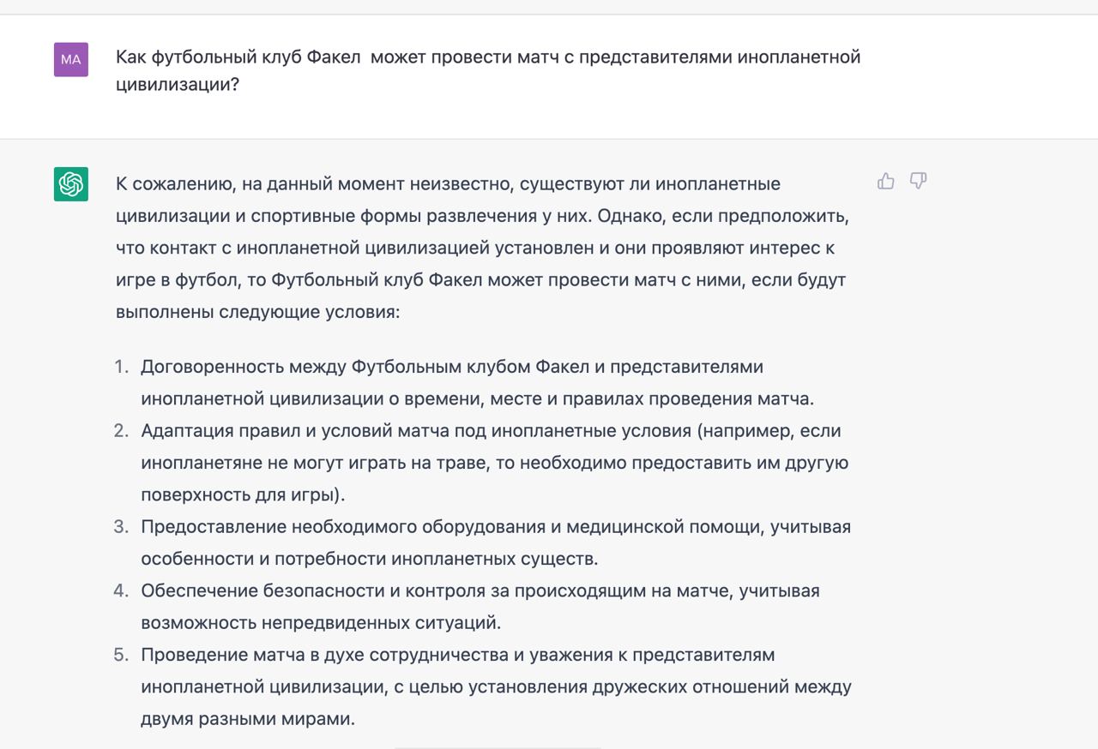Click the list number marker 5.

point(121,656)
